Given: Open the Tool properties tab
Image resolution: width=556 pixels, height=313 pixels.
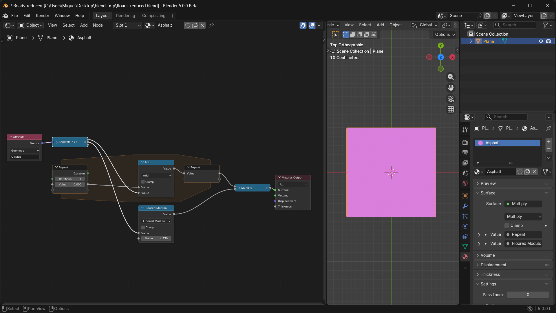Looking at the screenshot, I should pos(465,130).
